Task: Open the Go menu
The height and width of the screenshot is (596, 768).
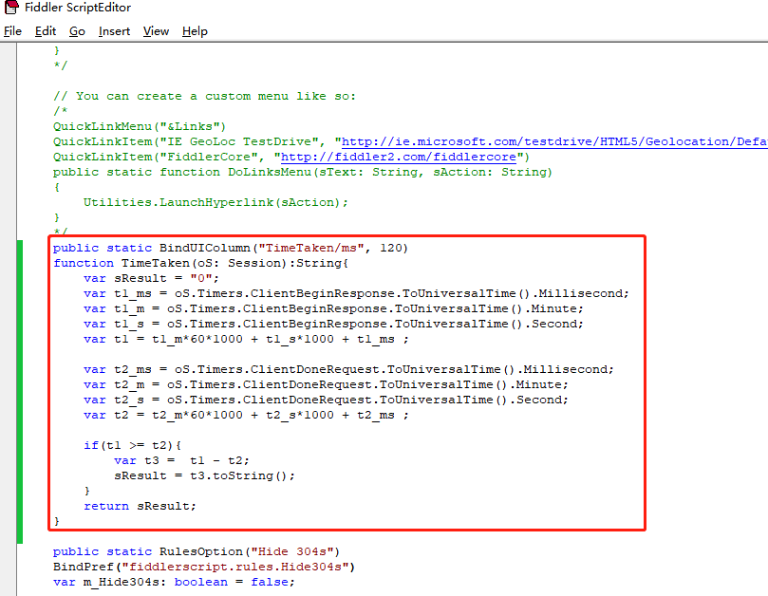Action: [77, 31]
